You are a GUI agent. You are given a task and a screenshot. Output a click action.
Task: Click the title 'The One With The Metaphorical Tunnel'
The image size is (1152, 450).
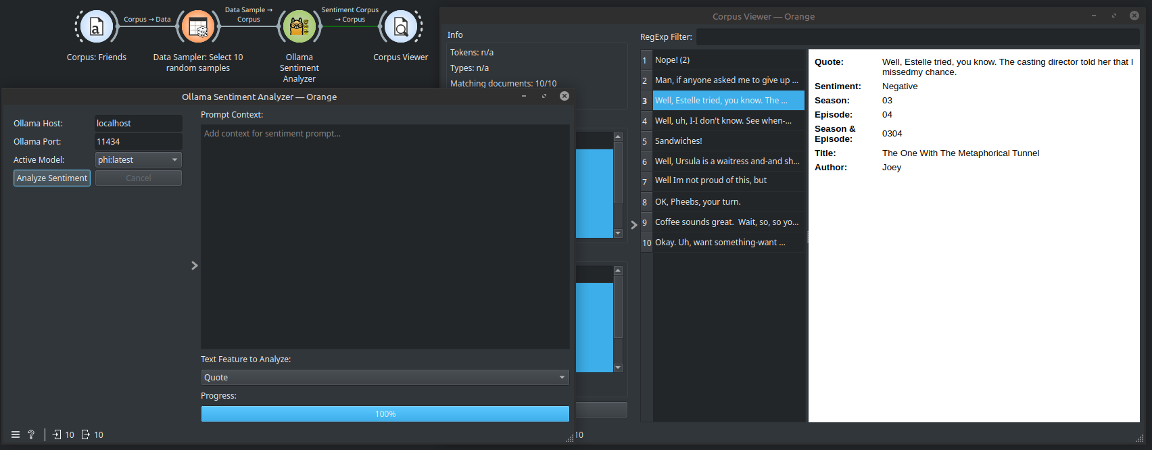pos(961,153)
